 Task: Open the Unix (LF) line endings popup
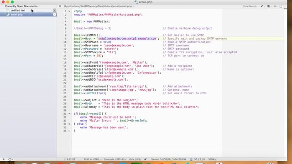click(135, 159)
